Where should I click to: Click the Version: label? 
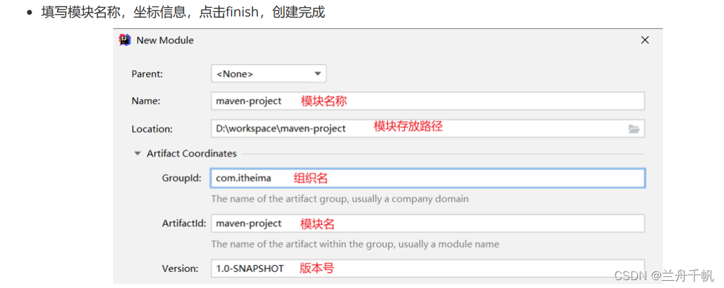[x=180, y=268]
